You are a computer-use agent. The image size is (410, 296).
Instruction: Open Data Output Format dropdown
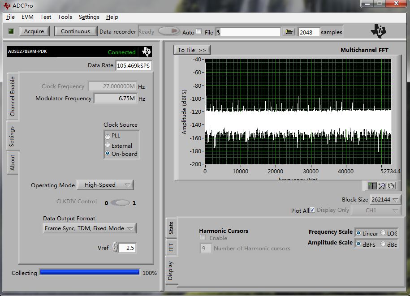click(90, 228)
